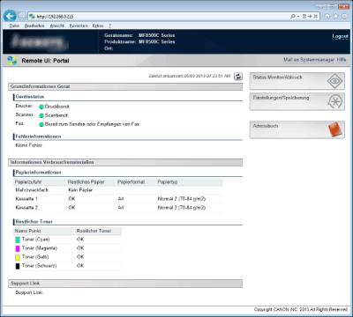
Task: Click the Kassette 2 row label
Action: tap(26, 208)
